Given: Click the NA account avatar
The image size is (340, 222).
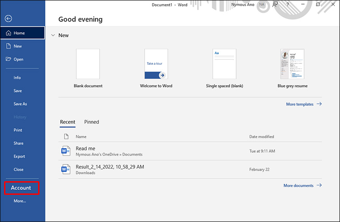Looking at the screenshot, I should click(x=262, y=4).
